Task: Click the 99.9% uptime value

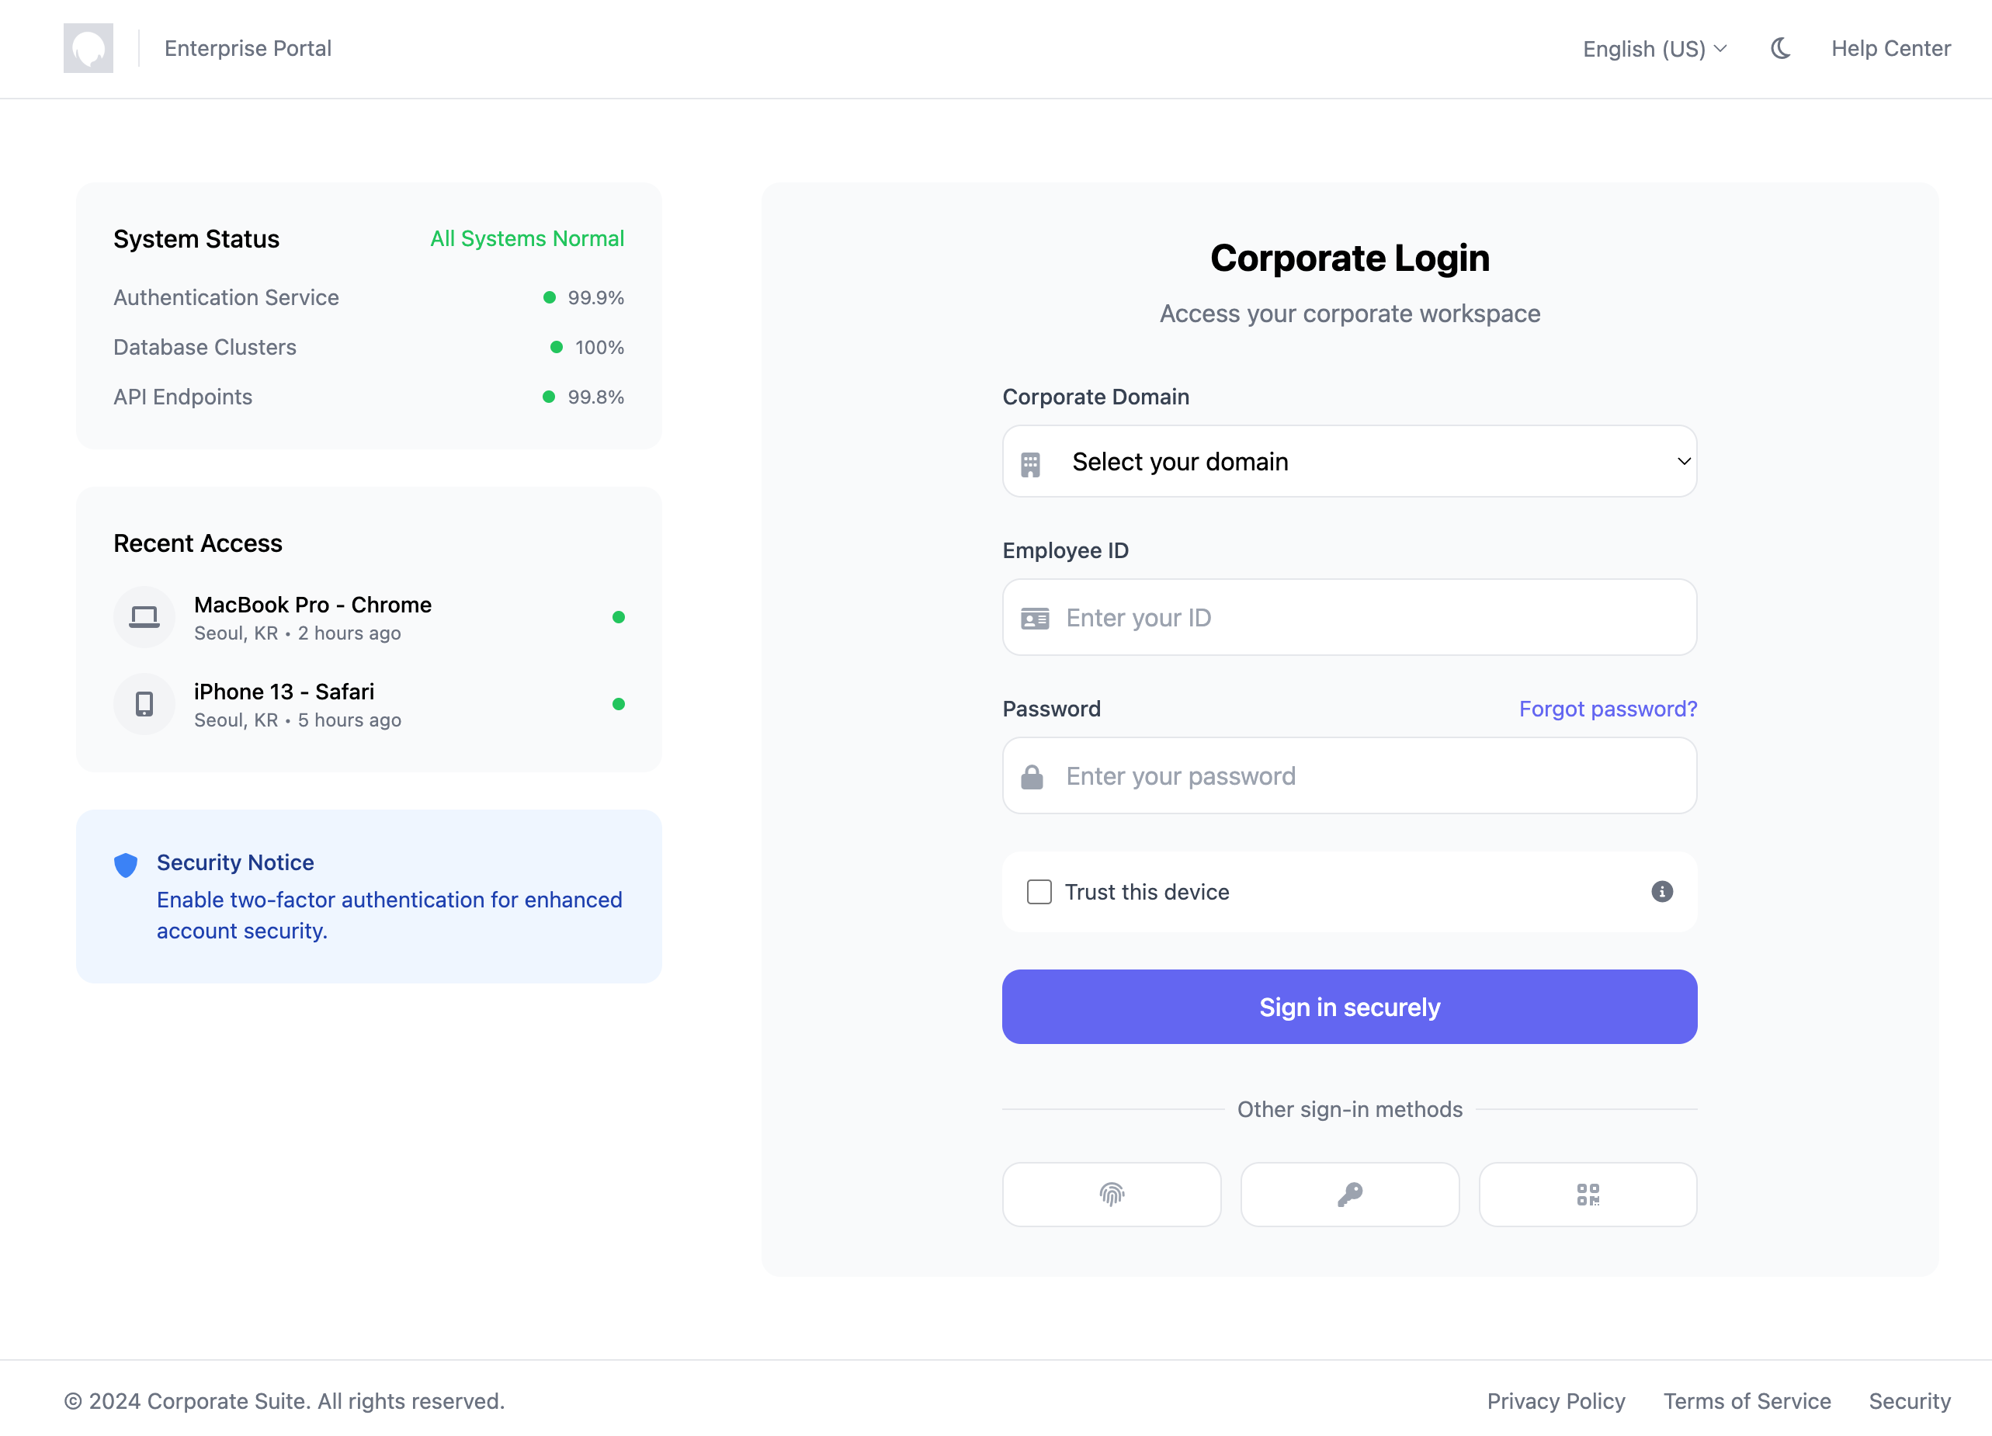Action: coord(595,298)
